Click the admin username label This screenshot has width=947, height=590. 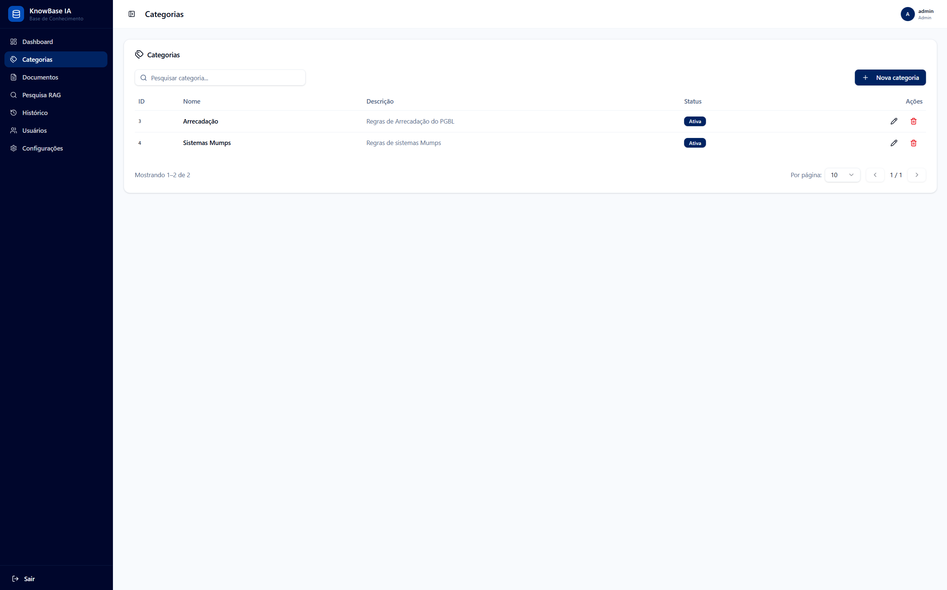pyautogui.click(x=926, y=11)
